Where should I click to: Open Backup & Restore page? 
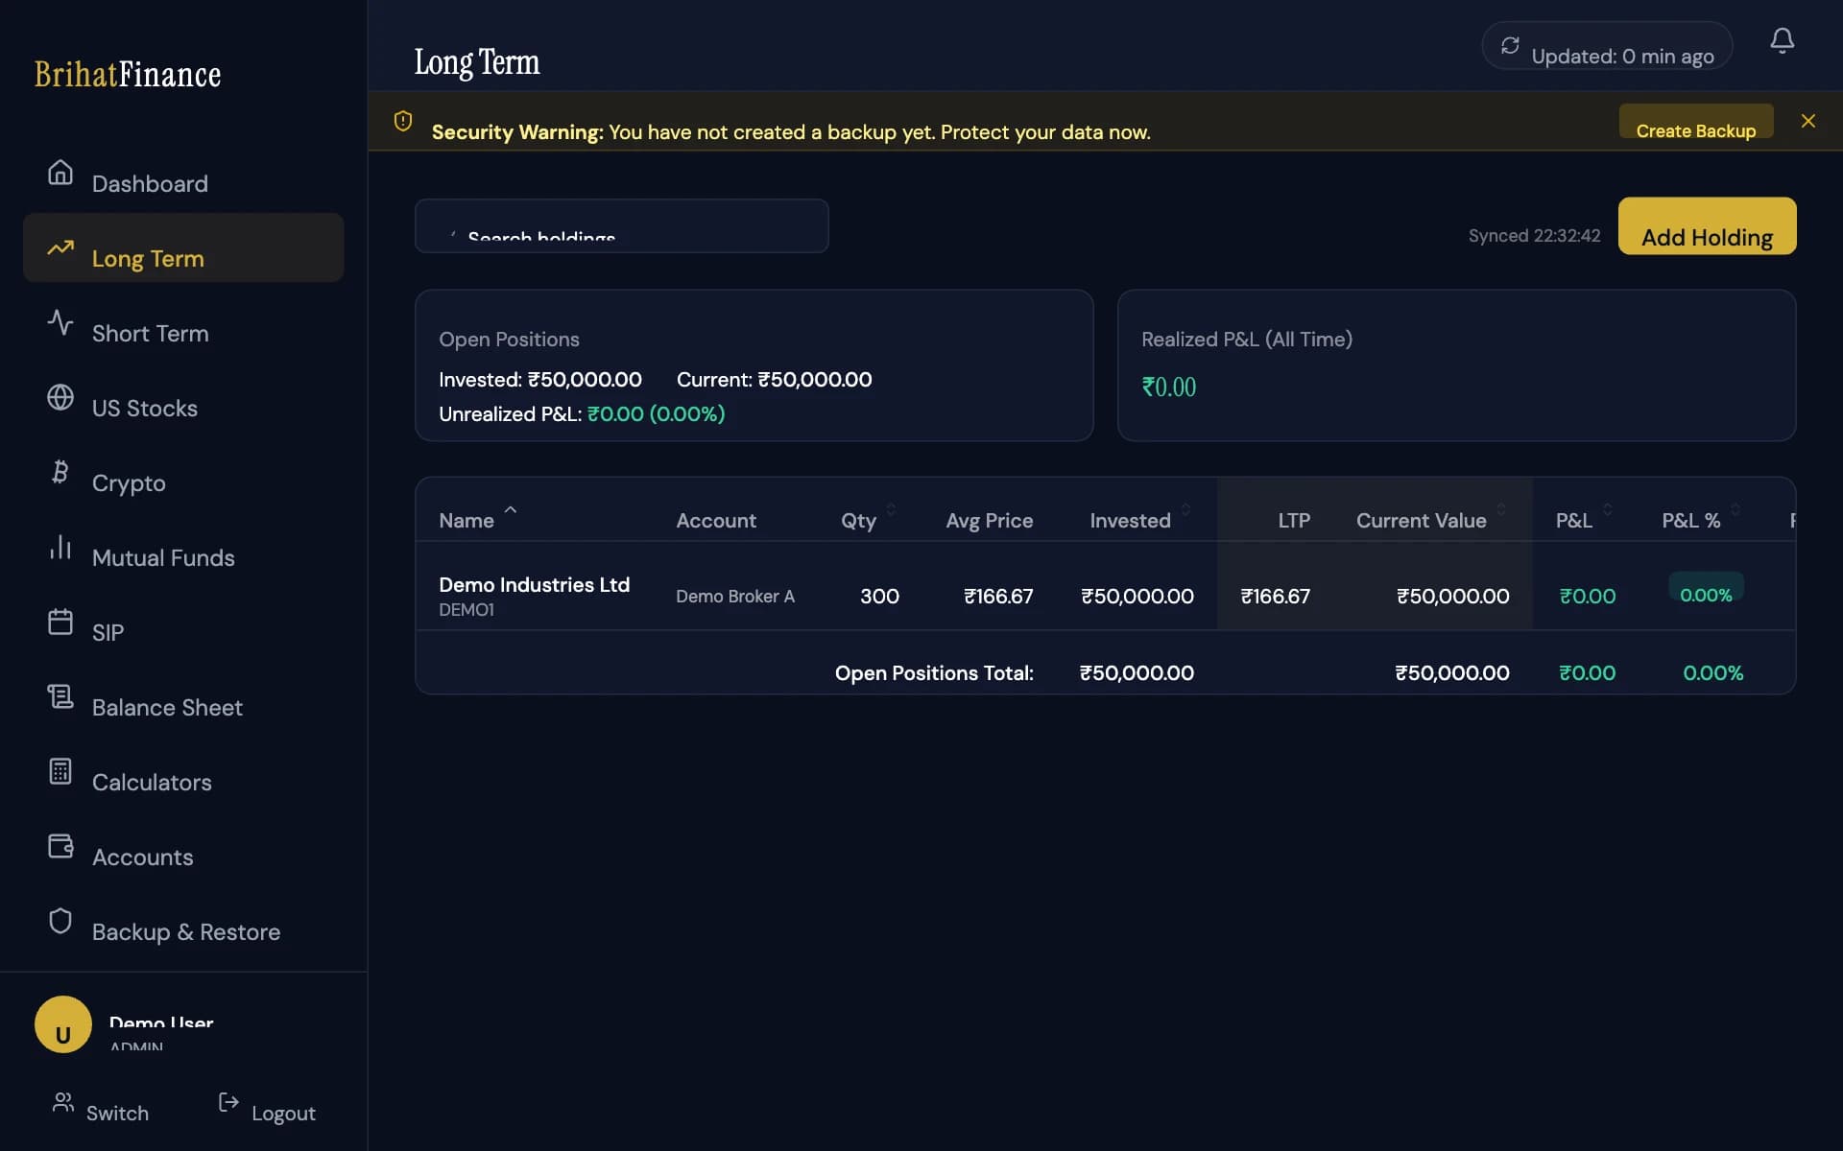click(183, 921)
